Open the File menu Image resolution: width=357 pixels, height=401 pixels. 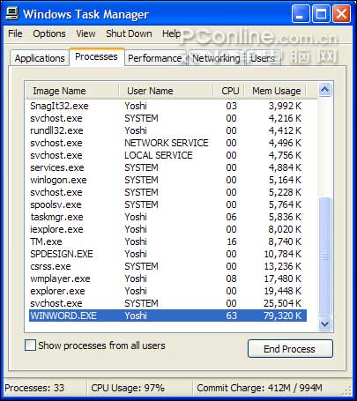coord(15,33)
